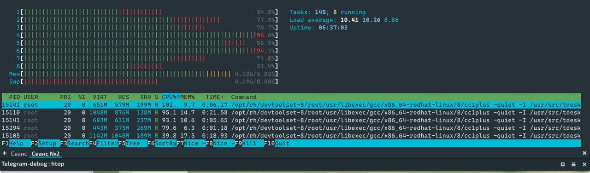Image resolution: width=590 pixels, height=173 pixels.
Task: Click TIME+ value 0:21.58
Action: tap(215, 113)
